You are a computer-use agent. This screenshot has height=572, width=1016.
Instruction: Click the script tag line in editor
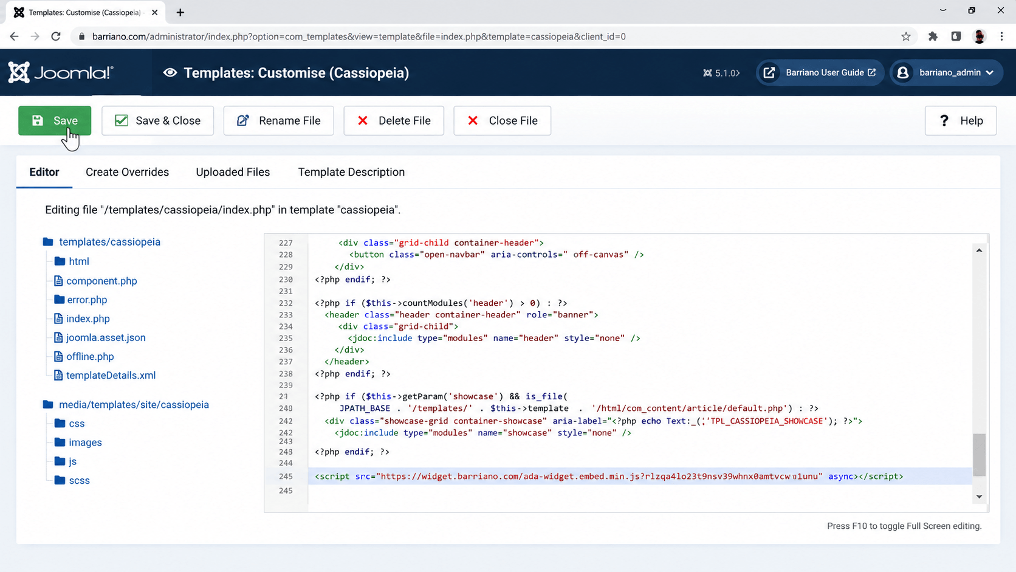(x=609, y=477)
